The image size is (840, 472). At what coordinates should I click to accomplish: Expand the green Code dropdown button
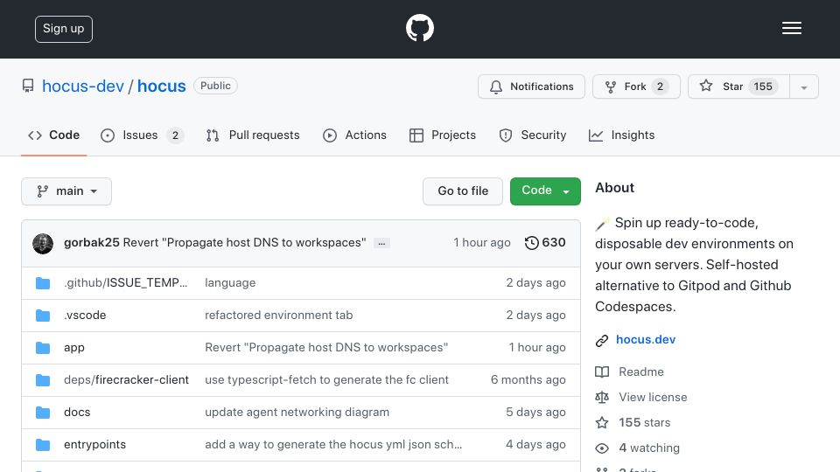coord(545,191)
